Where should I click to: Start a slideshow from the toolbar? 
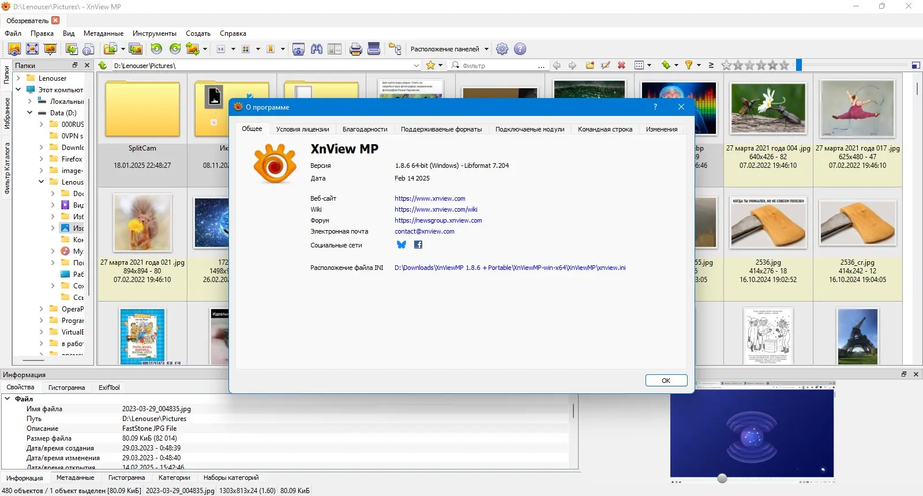point(50,49)
